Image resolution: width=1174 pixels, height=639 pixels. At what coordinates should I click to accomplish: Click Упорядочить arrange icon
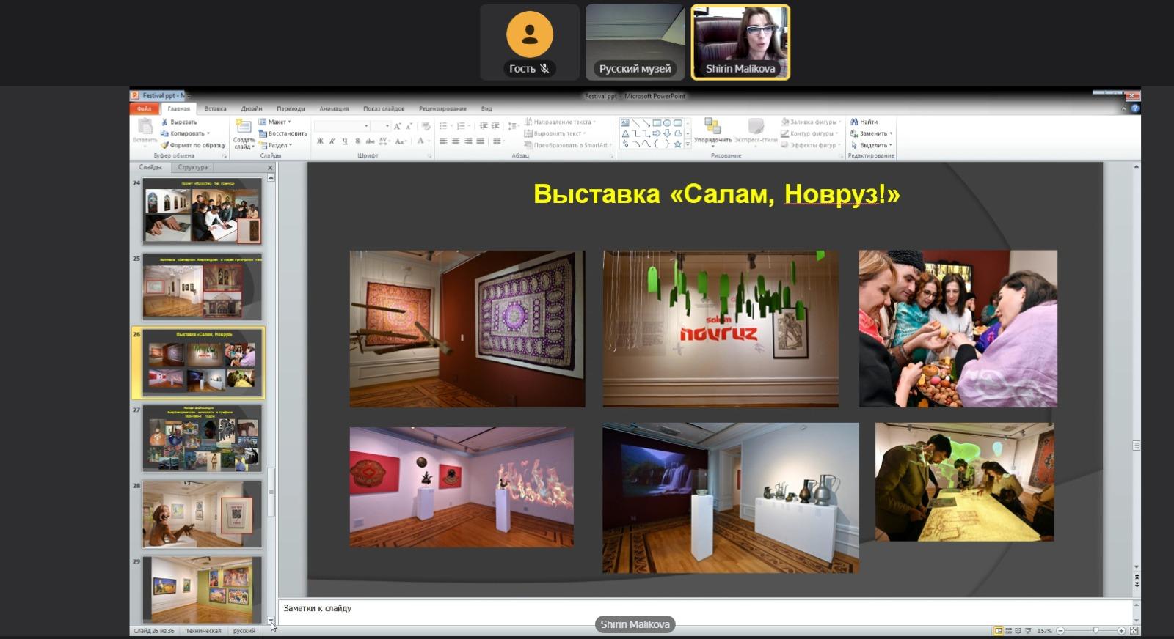(712, 126)
